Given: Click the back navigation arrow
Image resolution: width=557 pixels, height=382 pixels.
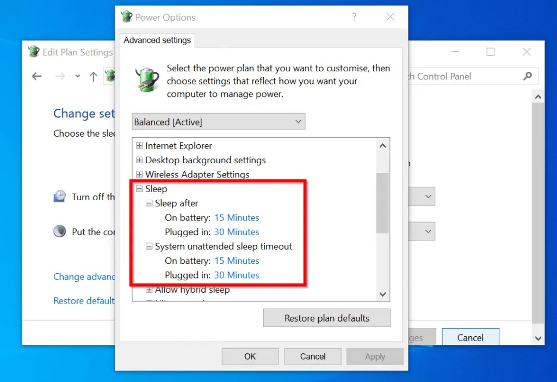Looking at the screenshot, I should tap(36, 76).
